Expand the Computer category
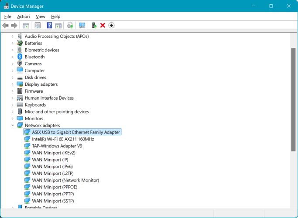Viewport: 298px width, 218px height. [x=13, y=70]
